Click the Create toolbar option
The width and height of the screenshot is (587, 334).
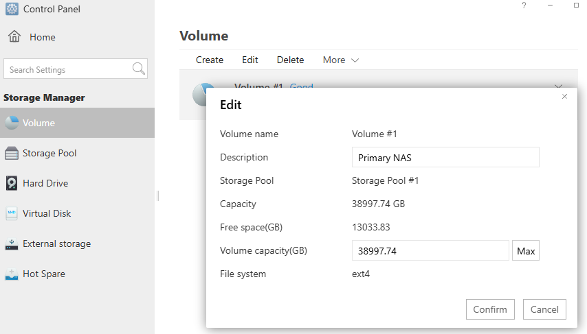click(210, 60)
